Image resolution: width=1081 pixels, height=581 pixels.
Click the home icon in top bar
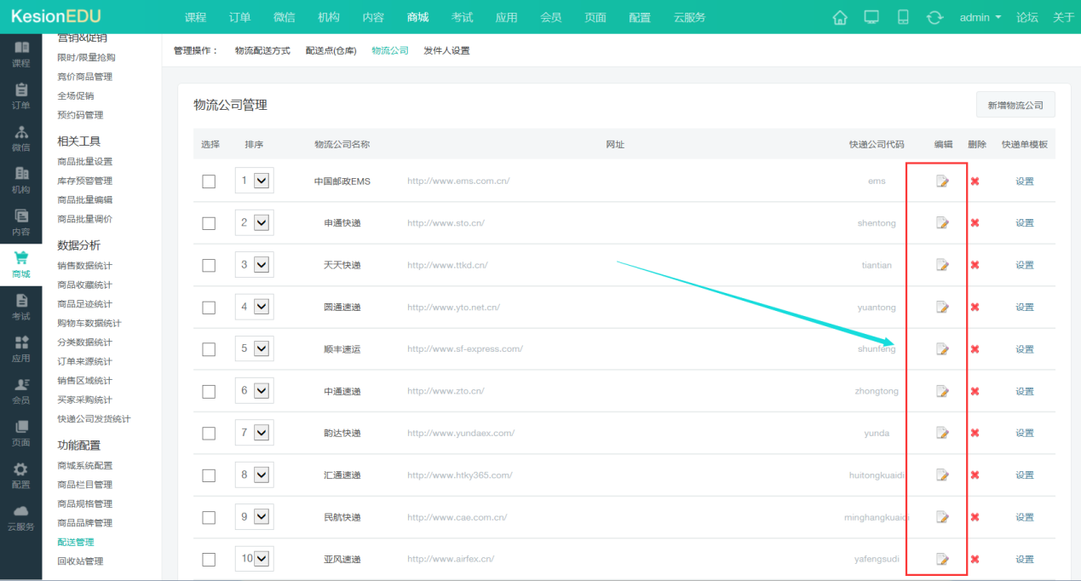(840, 17)
